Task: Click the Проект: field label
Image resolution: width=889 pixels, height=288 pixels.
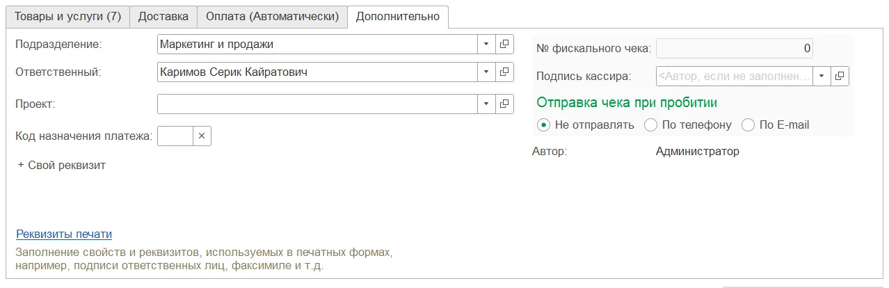Action: [35, 104]
